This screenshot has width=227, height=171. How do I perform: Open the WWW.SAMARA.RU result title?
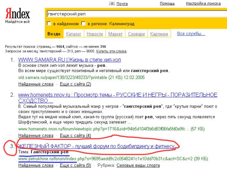coord(69,60)
